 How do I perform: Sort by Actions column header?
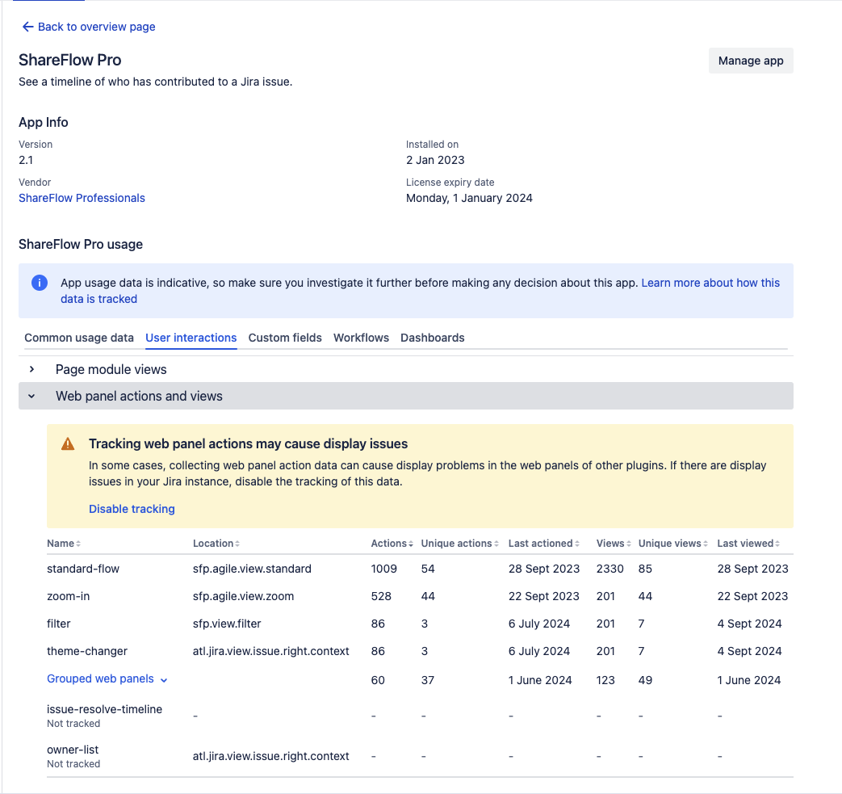tap(392, 544)
